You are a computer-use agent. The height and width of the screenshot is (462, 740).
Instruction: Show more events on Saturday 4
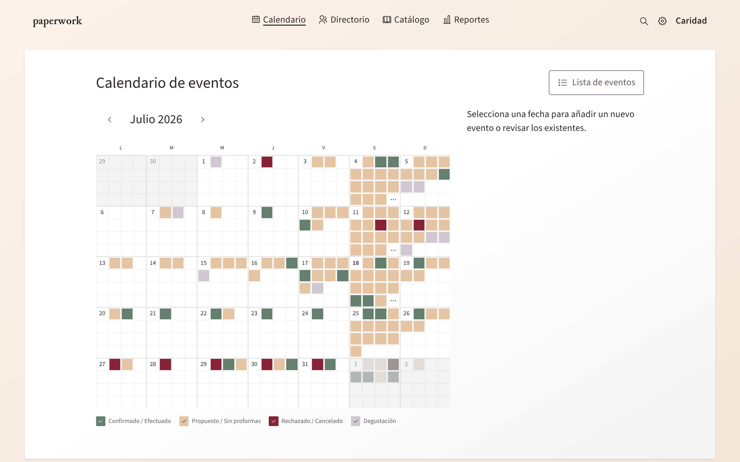point(393,199)
